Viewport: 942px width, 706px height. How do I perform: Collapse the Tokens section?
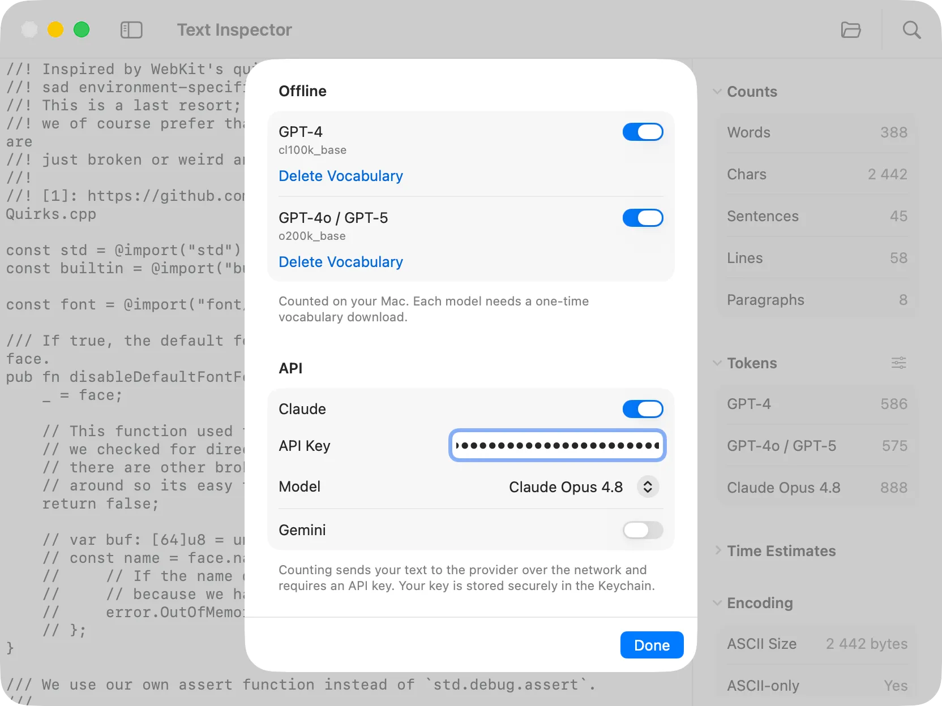pos(717,363)
